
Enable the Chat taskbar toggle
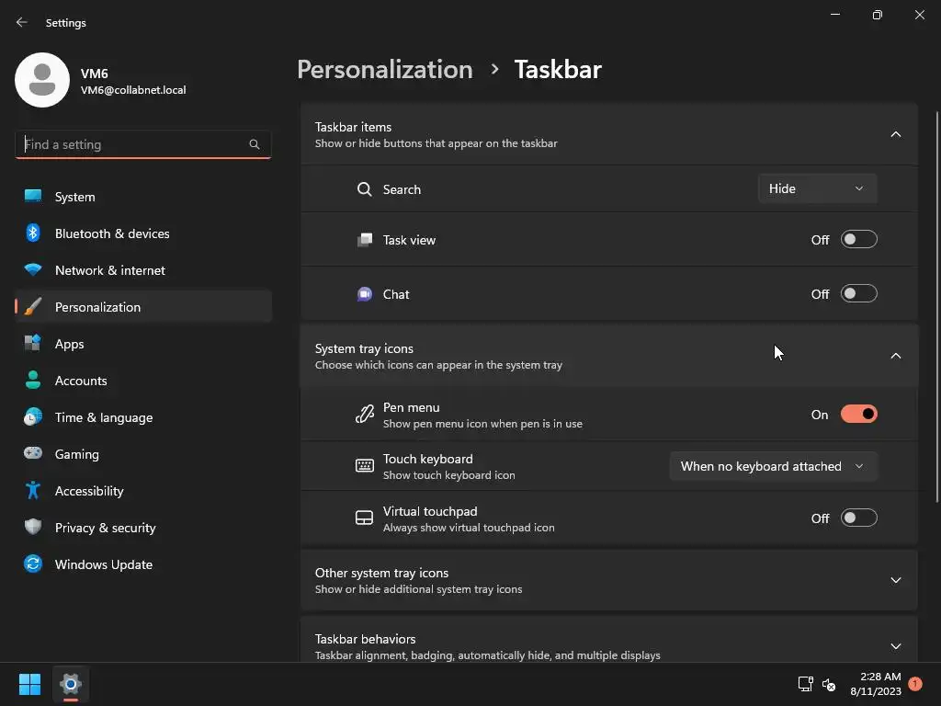coord(859,294)
